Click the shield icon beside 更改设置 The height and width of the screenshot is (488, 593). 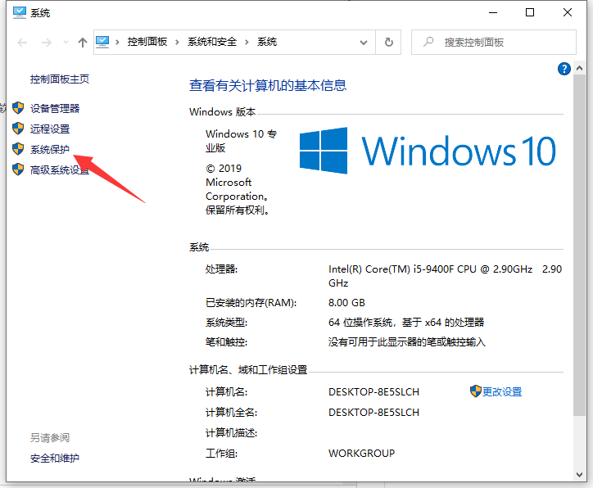click(475, 391)
